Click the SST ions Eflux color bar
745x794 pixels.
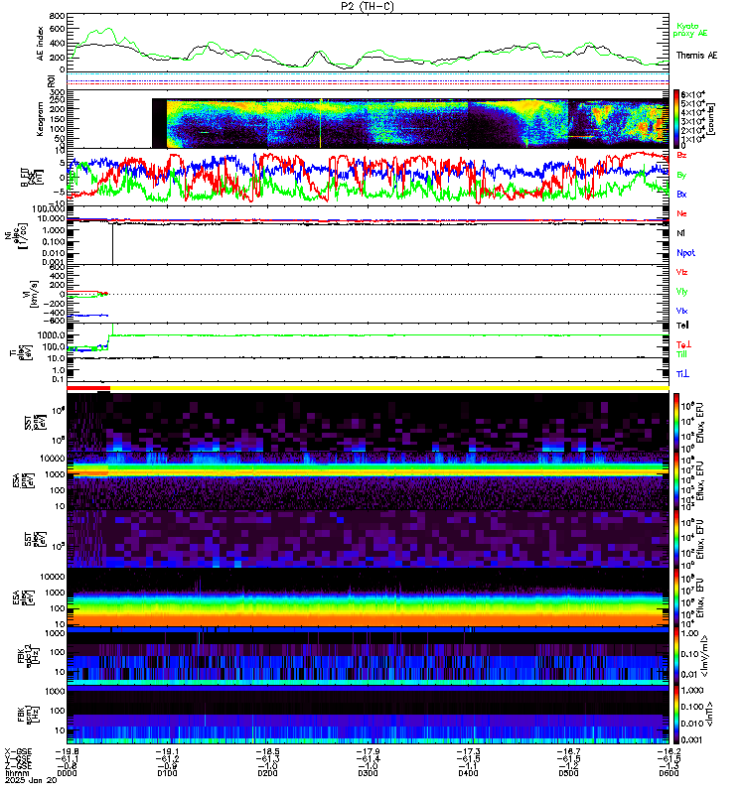point(676,423)
